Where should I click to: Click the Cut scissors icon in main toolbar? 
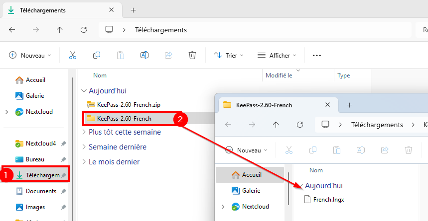point(73,55)
